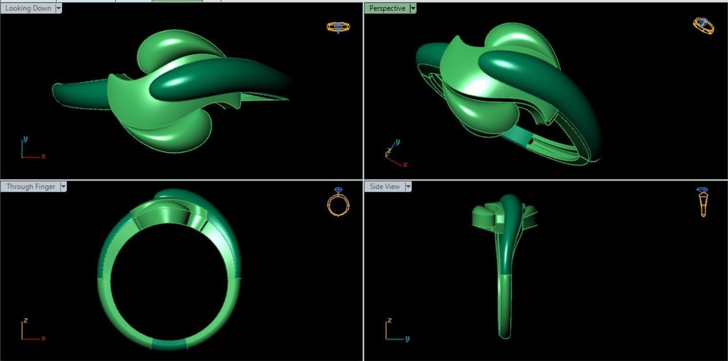Click the XZ axis indicator in Through Finger view
This screenshot has width=728, height=361.
(32, 330)
